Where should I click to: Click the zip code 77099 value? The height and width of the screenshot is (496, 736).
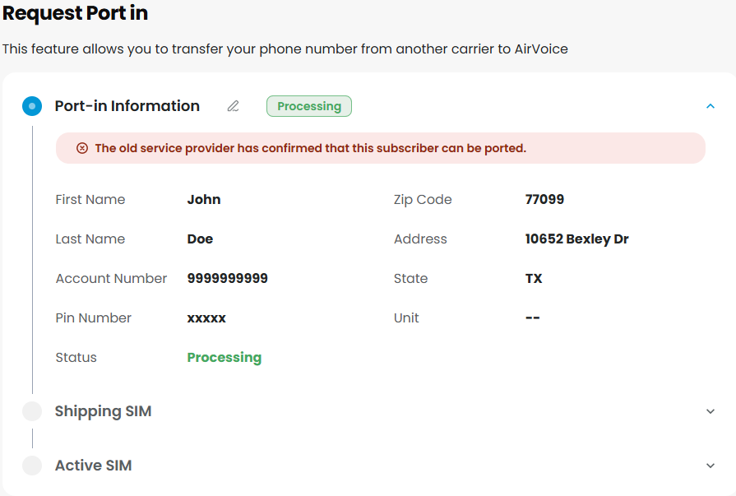click(x=544, y=199)
